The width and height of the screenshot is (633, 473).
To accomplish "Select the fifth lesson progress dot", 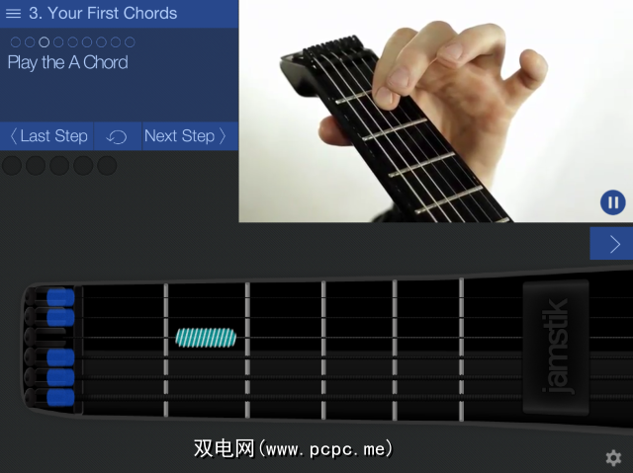I will (72, 41).
